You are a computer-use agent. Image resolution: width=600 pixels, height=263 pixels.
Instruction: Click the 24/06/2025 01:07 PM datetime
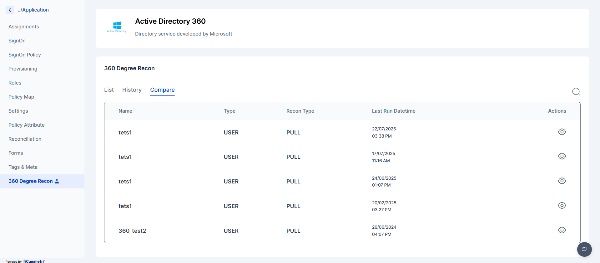384,182
